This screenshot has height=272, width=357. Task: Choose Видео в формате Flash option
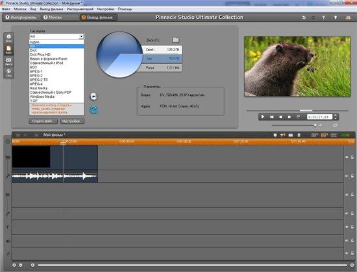(56, 59)
